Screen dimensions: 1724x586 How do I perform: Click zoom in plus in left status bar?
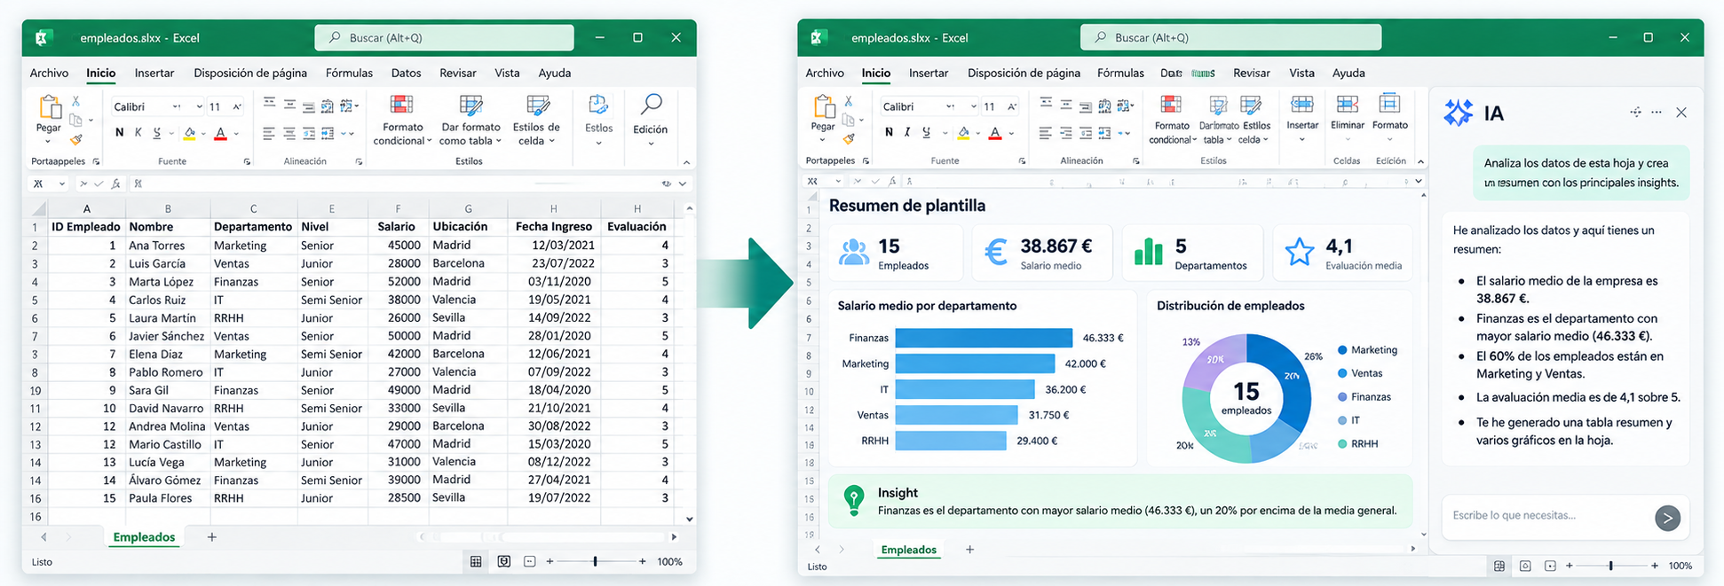643,561
